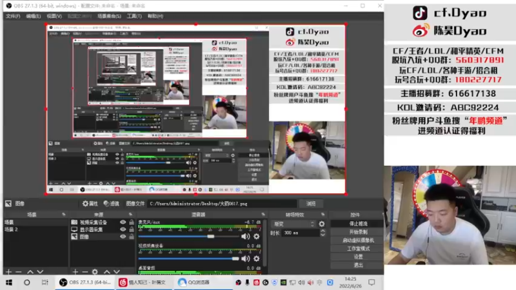Image resolution: width=516 pixels, height=290 pixels.
Task: Move scene down in Scenes panel
Action: tap(40, 272)
